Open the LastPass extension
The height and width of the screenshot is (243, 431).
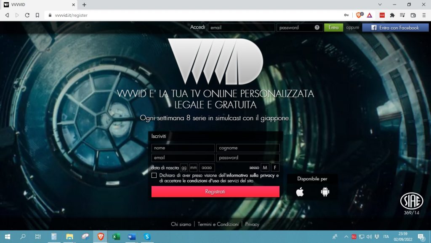tap(382, 15)
